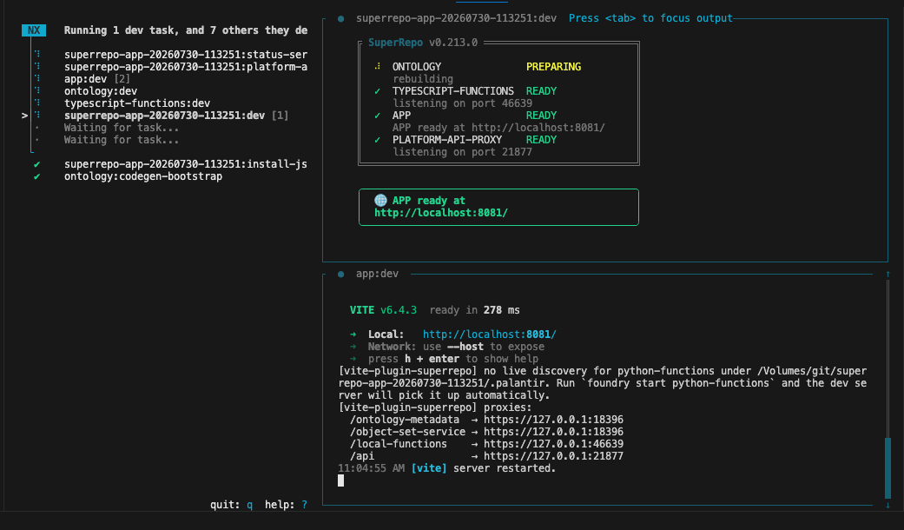
Task: Click the checkmark beside the install-js task
Action: click(36, 164)
